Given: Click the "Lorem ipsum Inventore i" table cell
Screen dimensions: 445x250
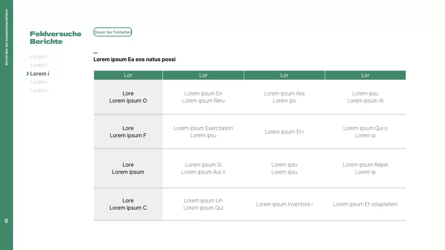Looking at the screenshot, I should pos(284,204).
